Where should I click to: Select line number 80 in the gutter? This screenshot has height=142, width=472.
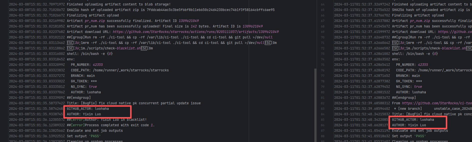(x=323, y=92)
